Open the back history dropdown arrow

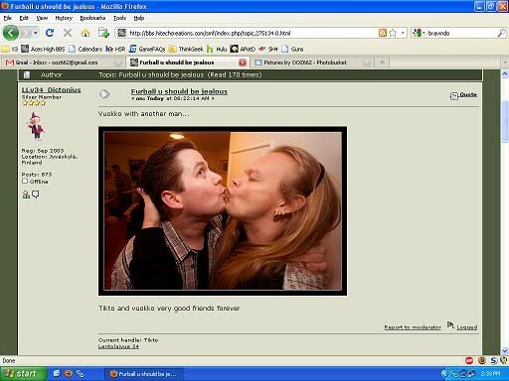coord(36,33)
